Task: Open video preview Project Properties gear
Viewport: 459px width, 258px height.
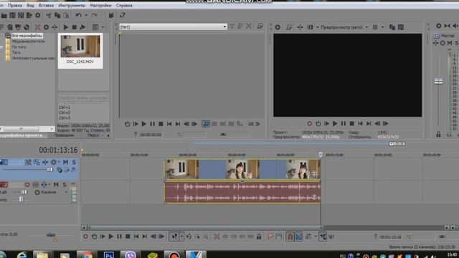Action: pyautogui.click(x=278, y=27)
